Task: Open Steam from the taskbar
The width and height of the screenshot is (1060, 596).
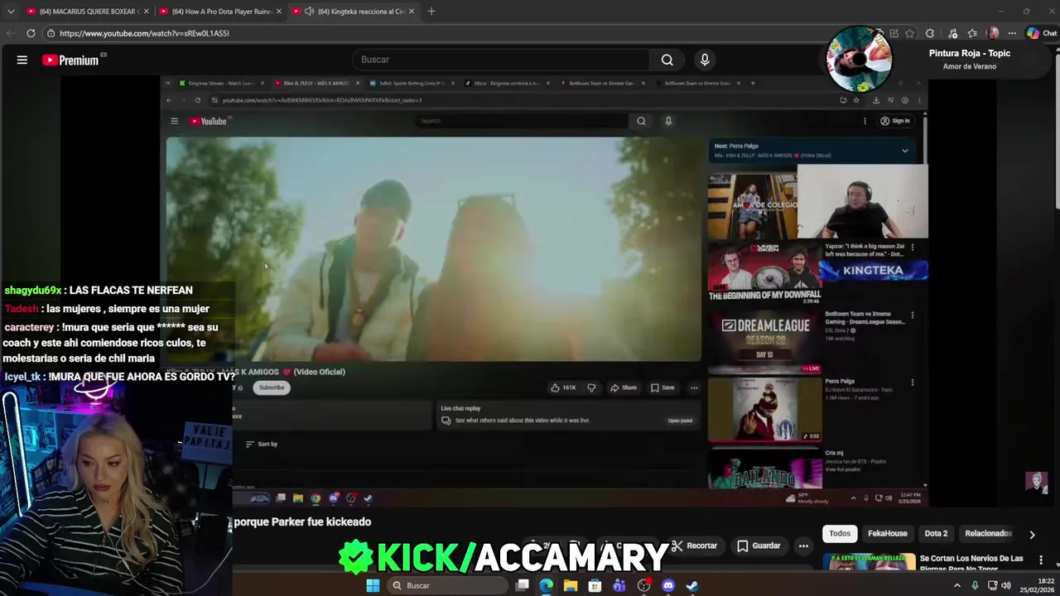Action: (692, 585)
